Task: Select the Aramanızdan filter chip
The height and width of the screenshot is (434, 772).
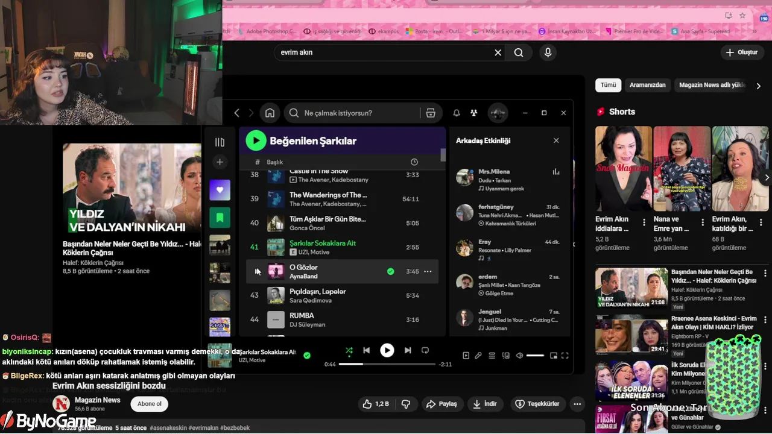Action: [x=648, y=85]
